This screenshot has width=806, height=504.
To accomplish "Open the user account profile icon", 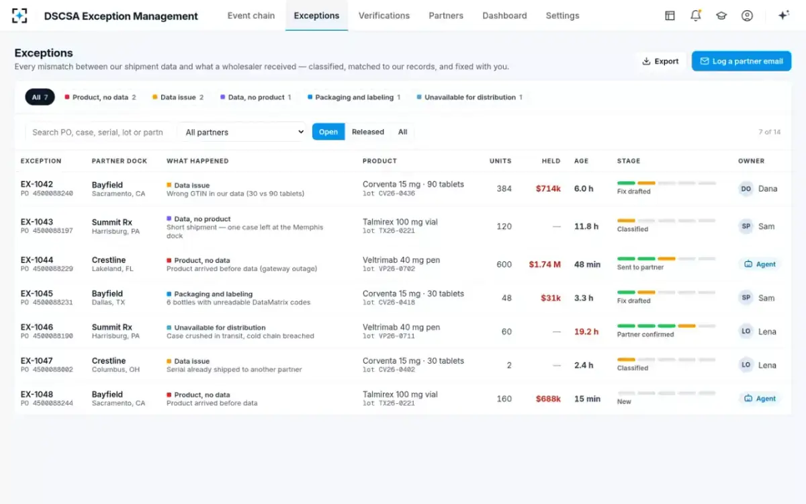I will 747,15.
